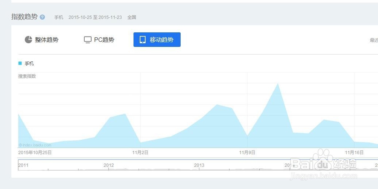Click the 2012 mark on timeline
The image size is (378, 189).
pyautogui.click(x=109, y=165)
